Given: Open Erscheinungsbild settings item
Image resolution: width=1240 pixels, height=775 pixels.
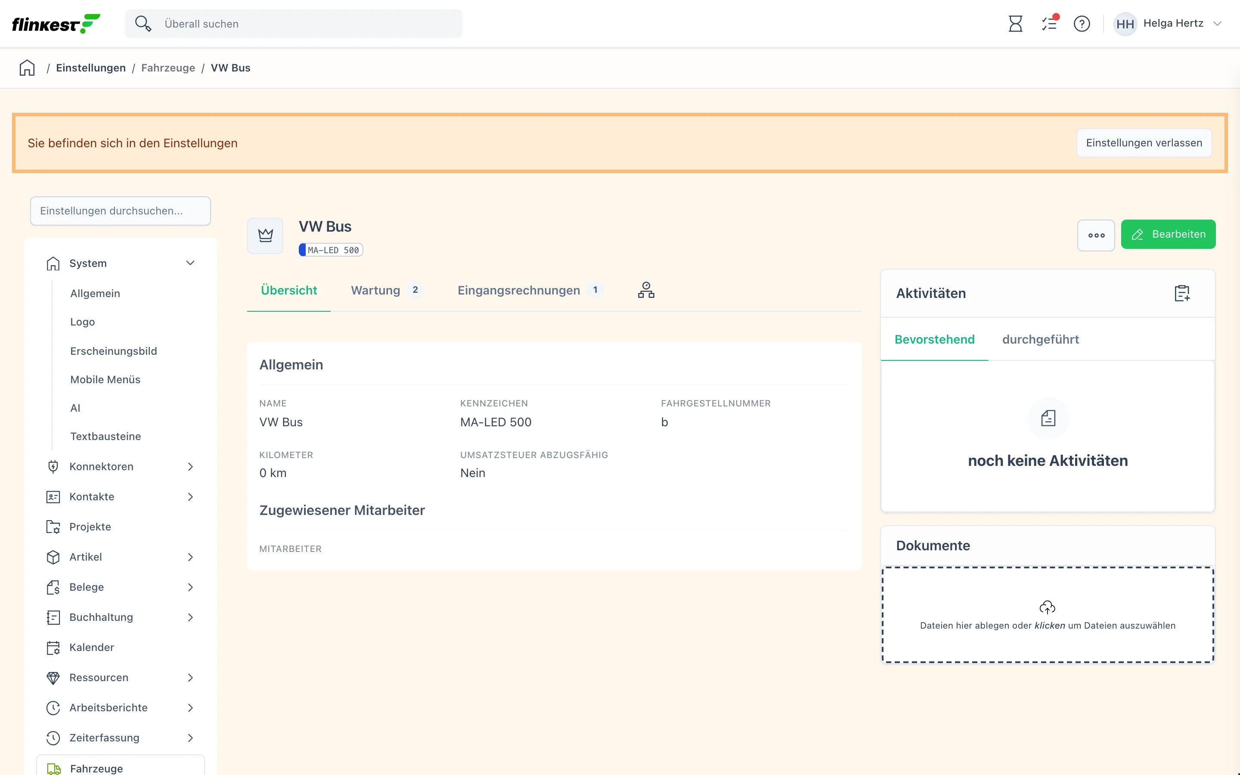Looking at the screenshot, I should (114, 351).
